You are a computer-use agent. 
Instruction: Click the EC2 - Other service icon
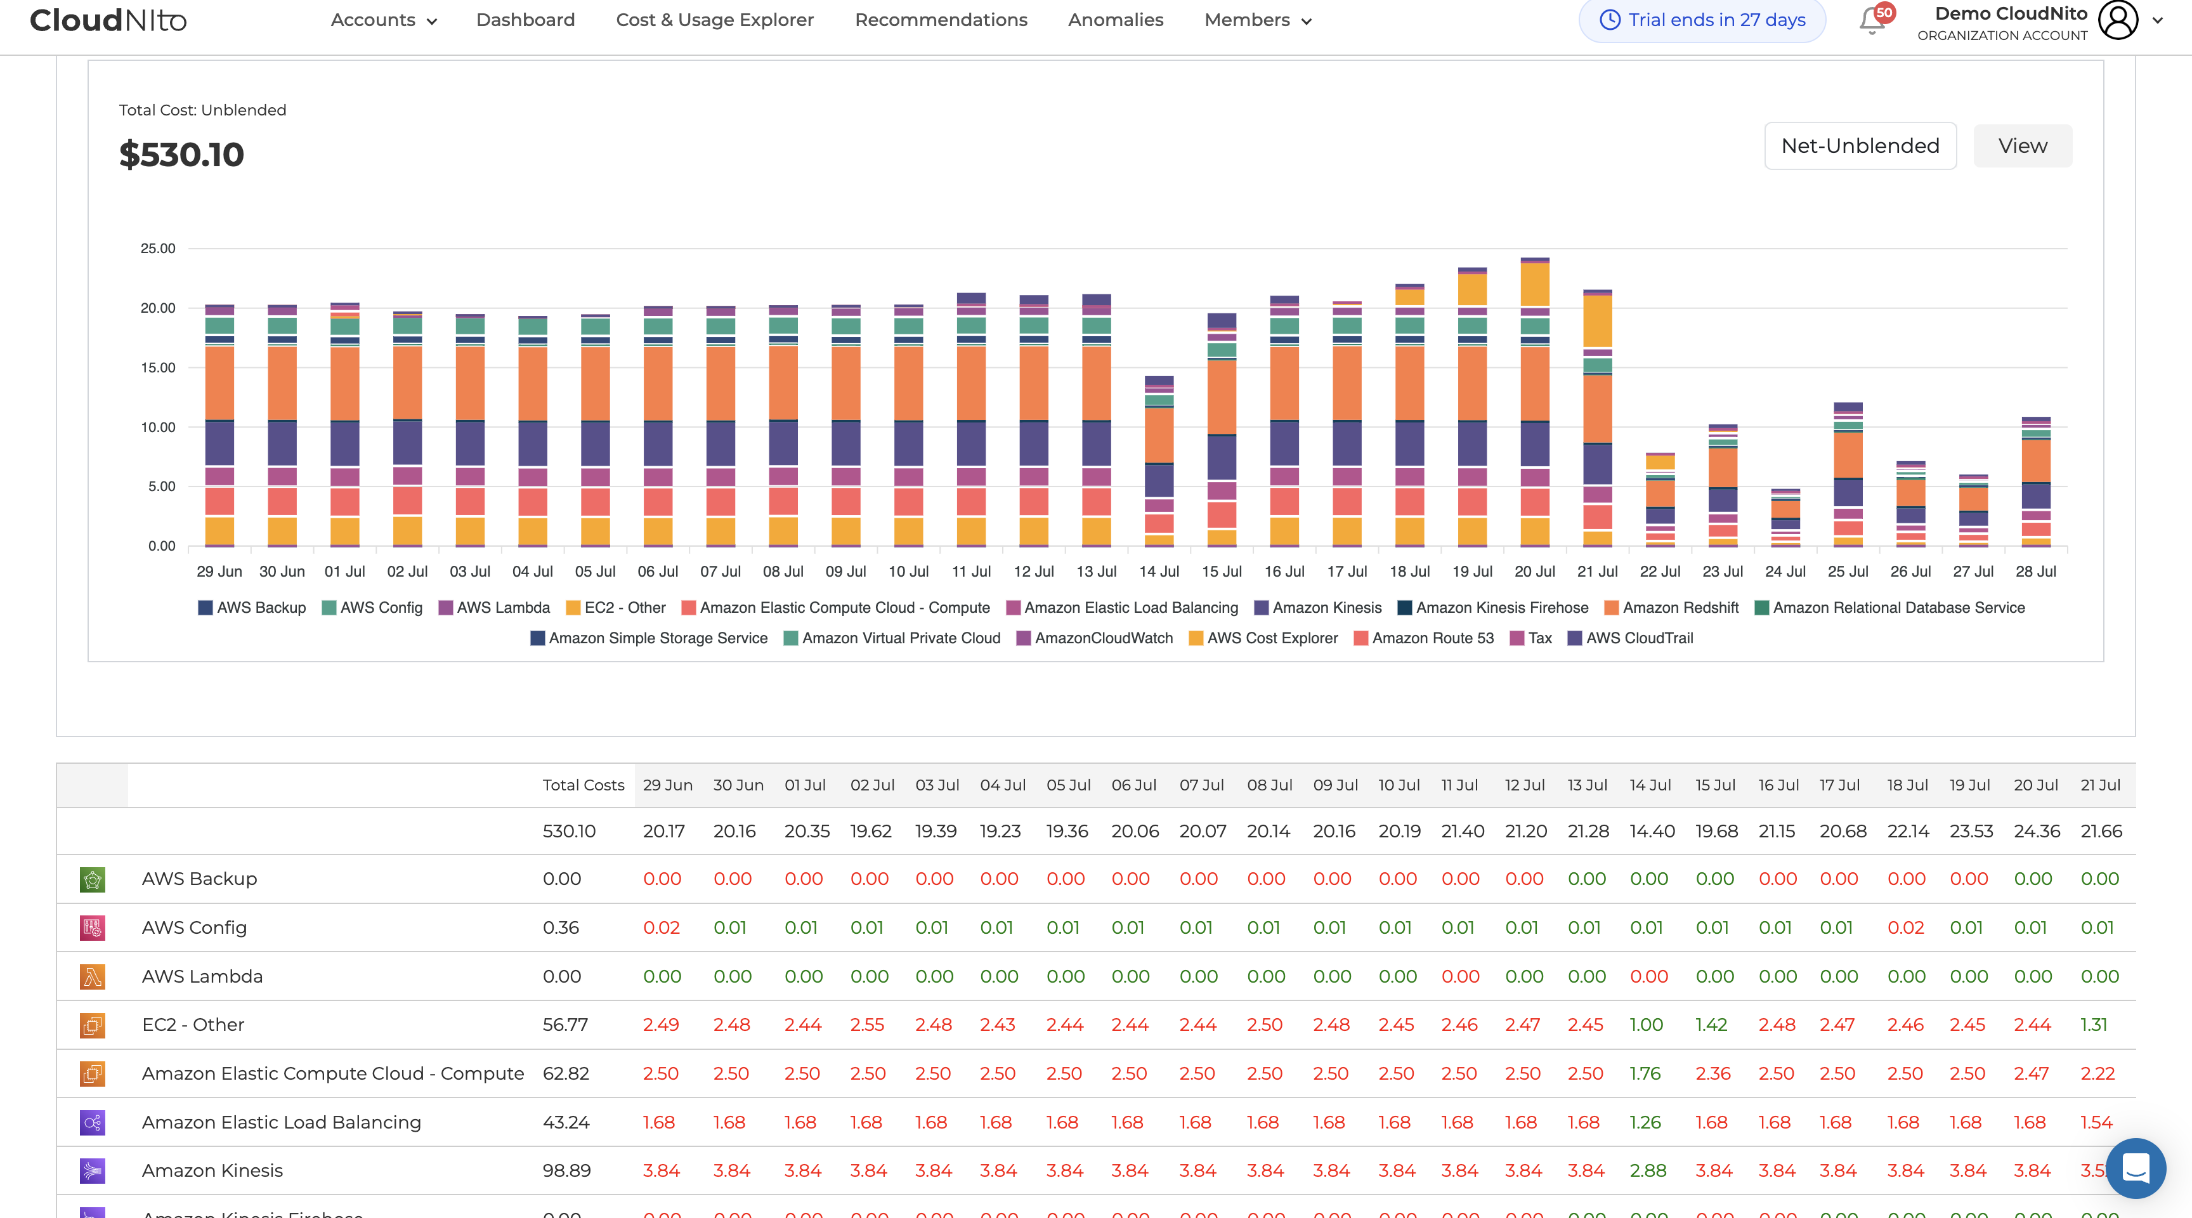pos(93,1025)
